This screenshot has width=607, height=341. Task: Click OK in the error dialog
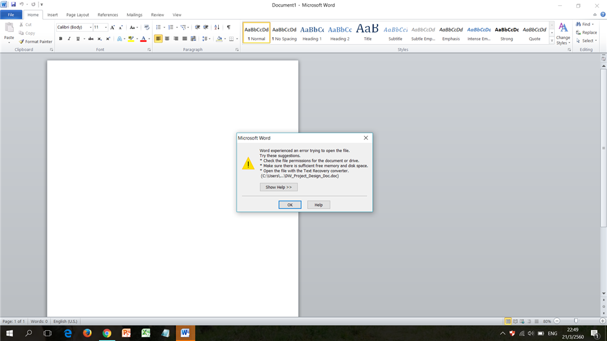(x=290, y=205)
